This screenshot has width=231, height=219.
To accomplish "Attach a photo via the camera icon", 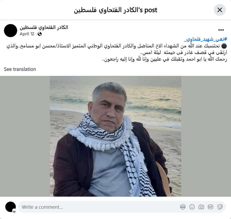I will 201,207.
